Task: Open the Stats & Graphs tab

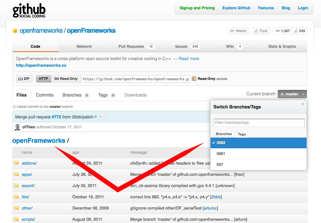Action: point(282,46)
